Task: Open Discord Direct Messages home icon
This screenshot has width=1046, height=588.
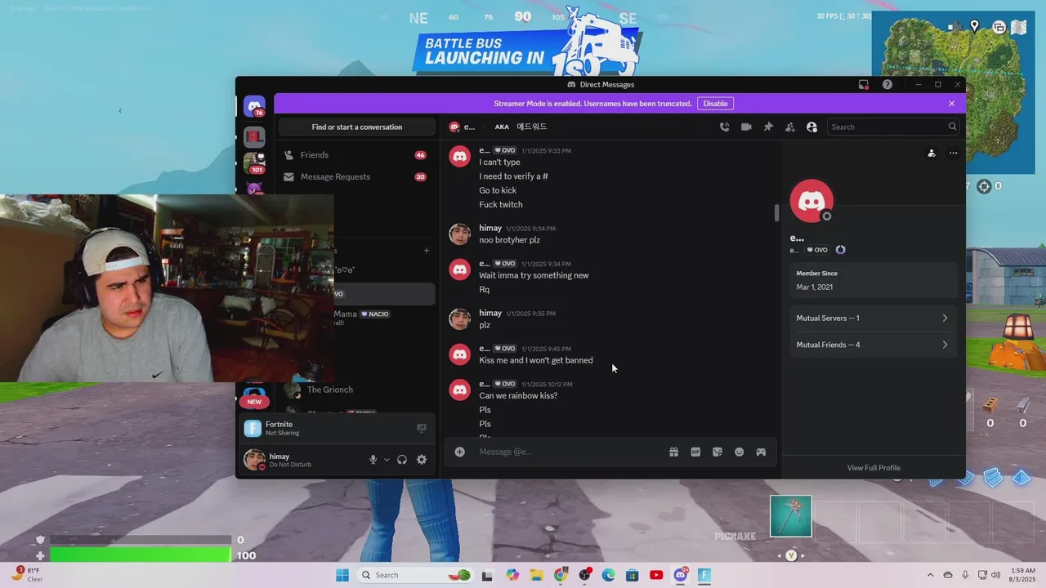Action: coord(254,106)
